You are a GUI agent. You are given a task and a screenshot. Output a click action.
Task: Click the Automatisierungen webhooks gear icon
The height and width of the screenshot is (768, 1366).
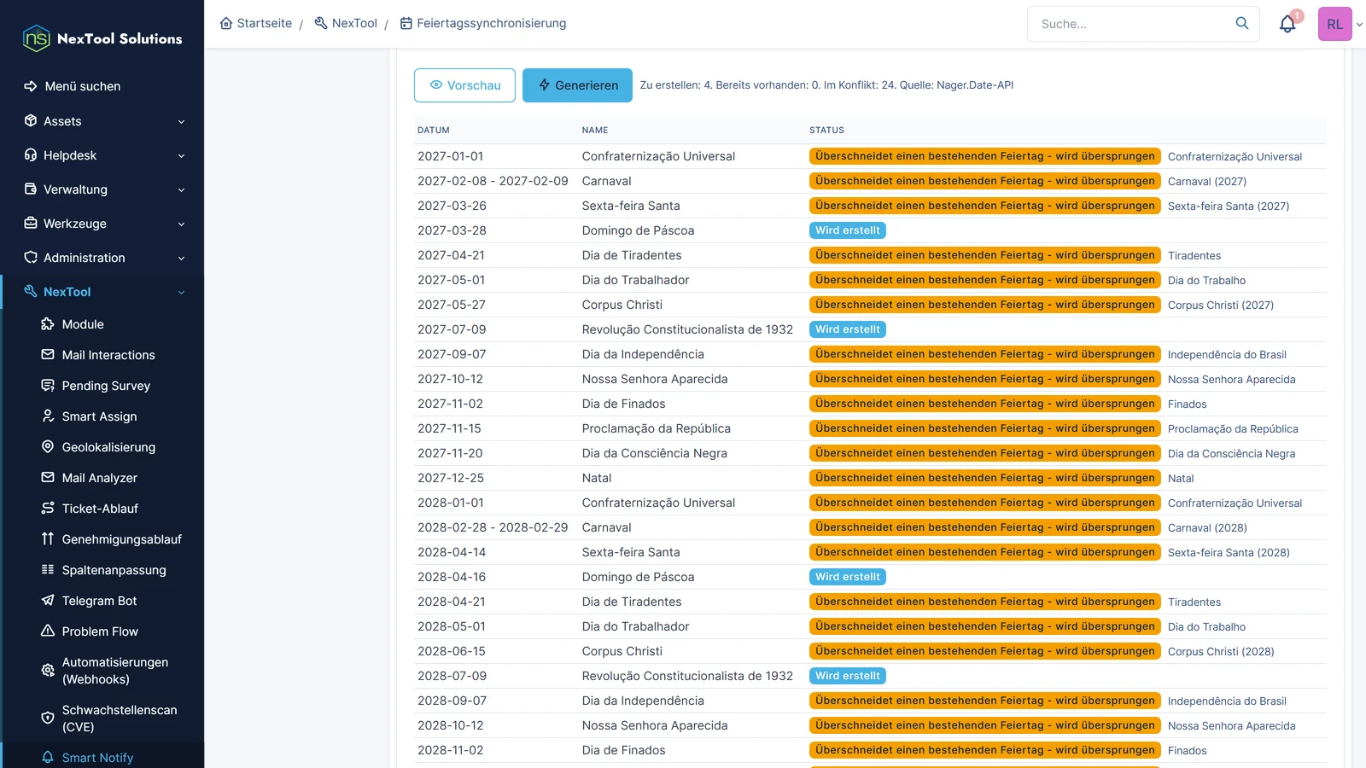[48, 671]
